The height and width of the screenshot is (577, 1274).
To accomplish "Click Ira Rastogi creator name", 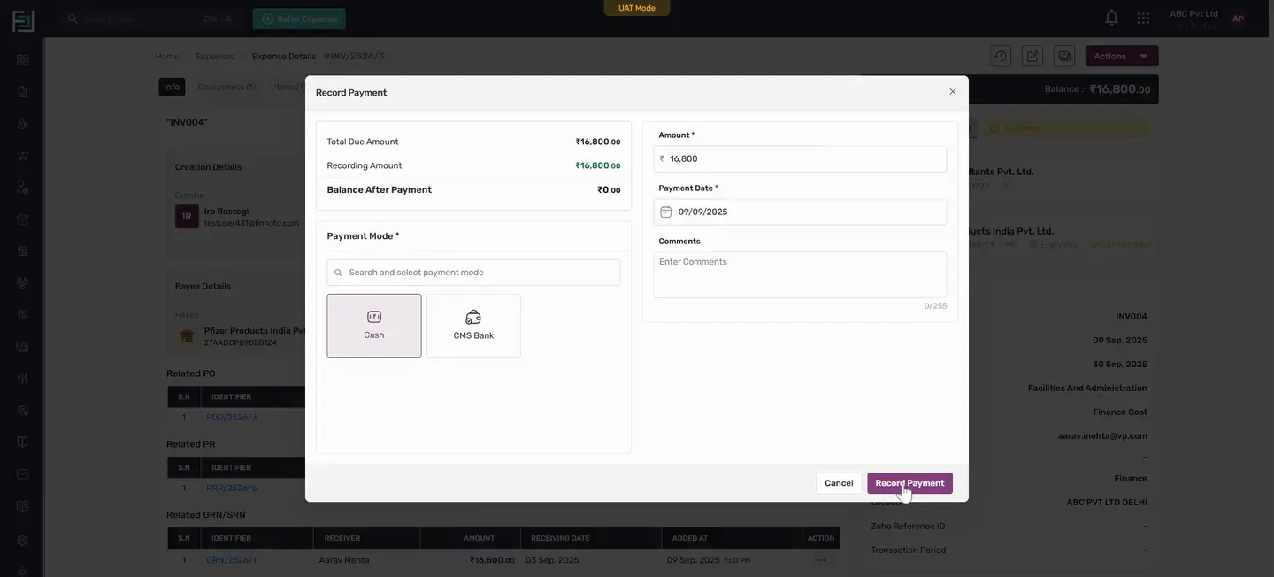I will tap(226, 212).
